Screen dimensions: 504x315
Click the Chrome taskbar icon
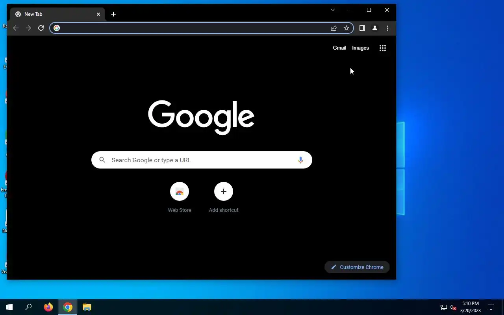[68, 307]
